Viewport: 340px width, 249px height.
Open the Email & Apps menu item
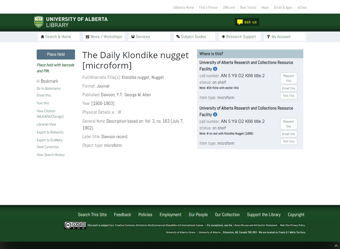[x=283, y=7]
